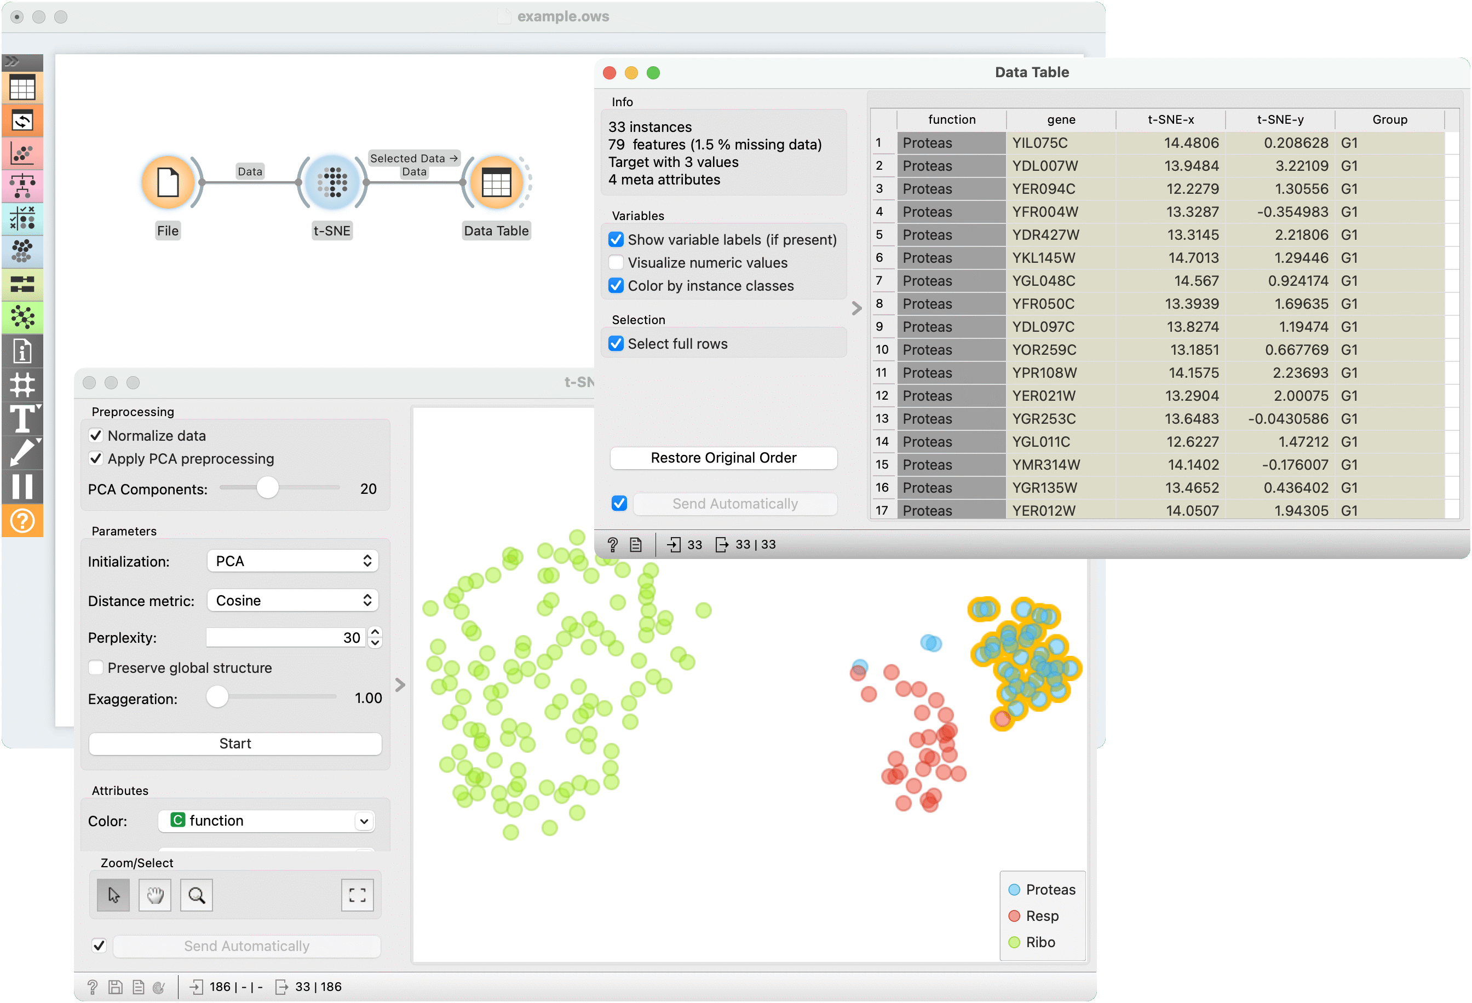Click the PCA Components slider handle
The height and width of the screenshot is (1003, 1472).
coord(267,488)
